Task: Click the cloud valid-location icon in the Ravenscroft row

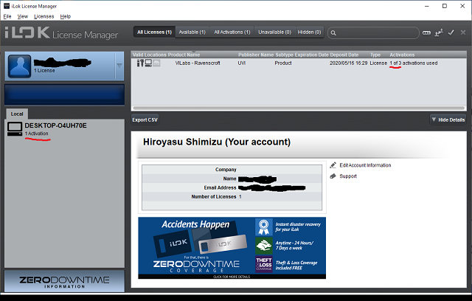Action: click(156, 63)
